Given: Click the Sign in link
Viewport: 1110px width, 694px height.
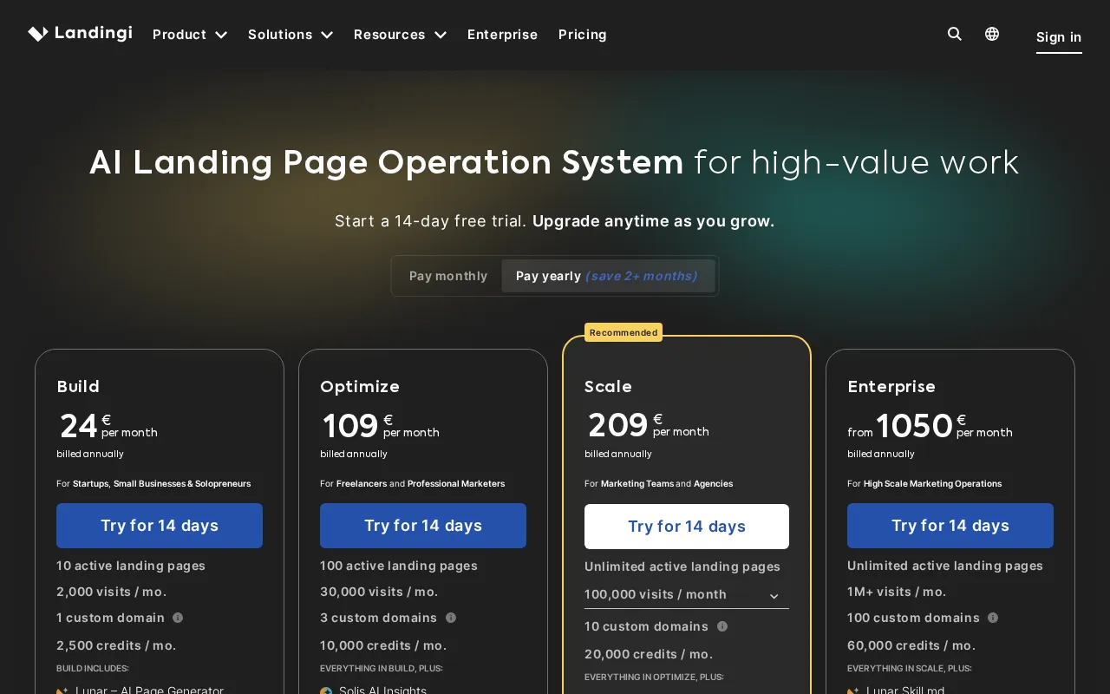Looking at the screenshot, I should click(1059, 37).
